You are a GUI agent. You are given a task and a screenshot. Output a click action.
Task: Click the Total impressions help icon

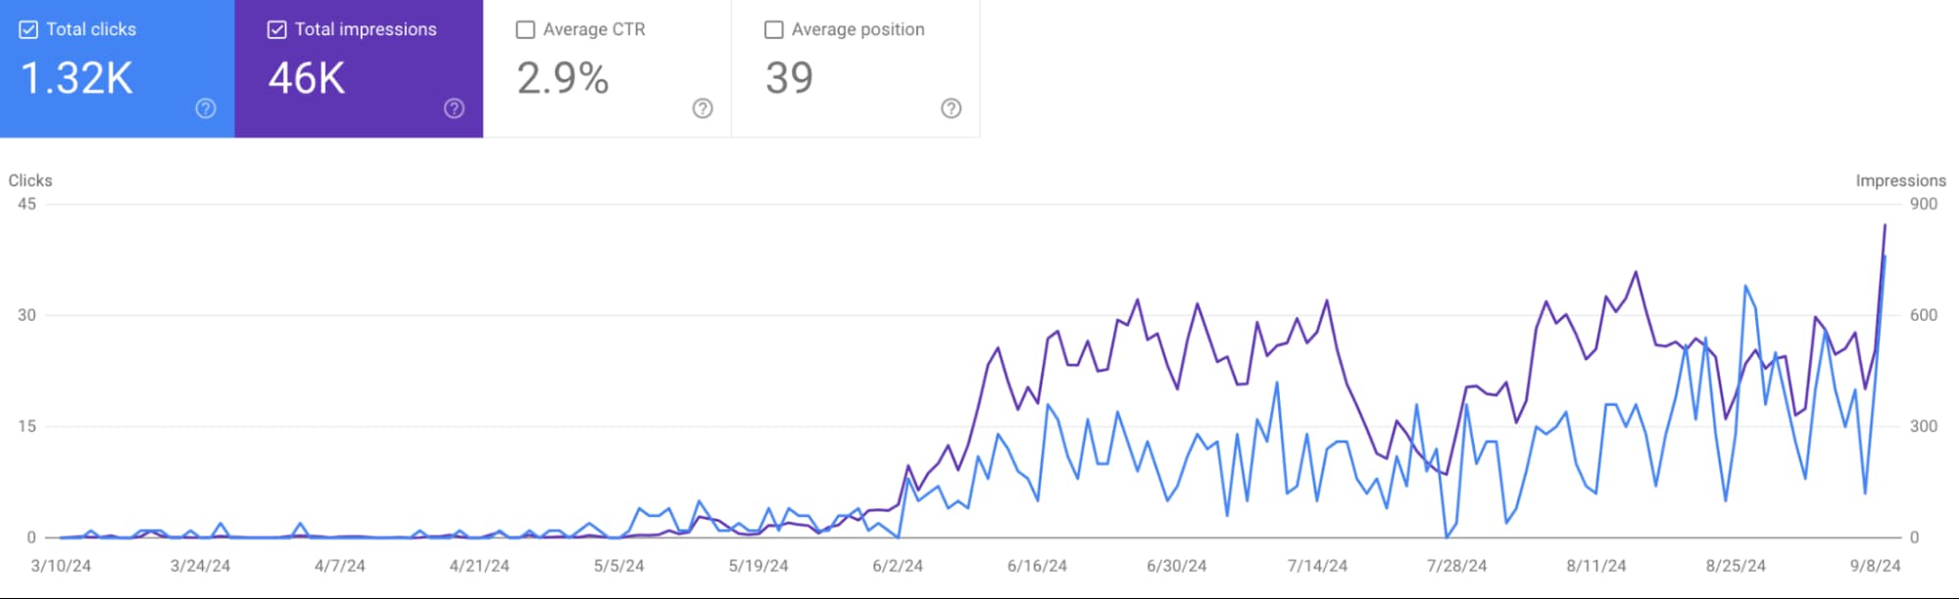454,110
